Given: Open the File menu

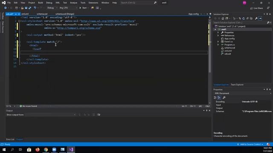Looking at the screenshot, I should (9, 3).
